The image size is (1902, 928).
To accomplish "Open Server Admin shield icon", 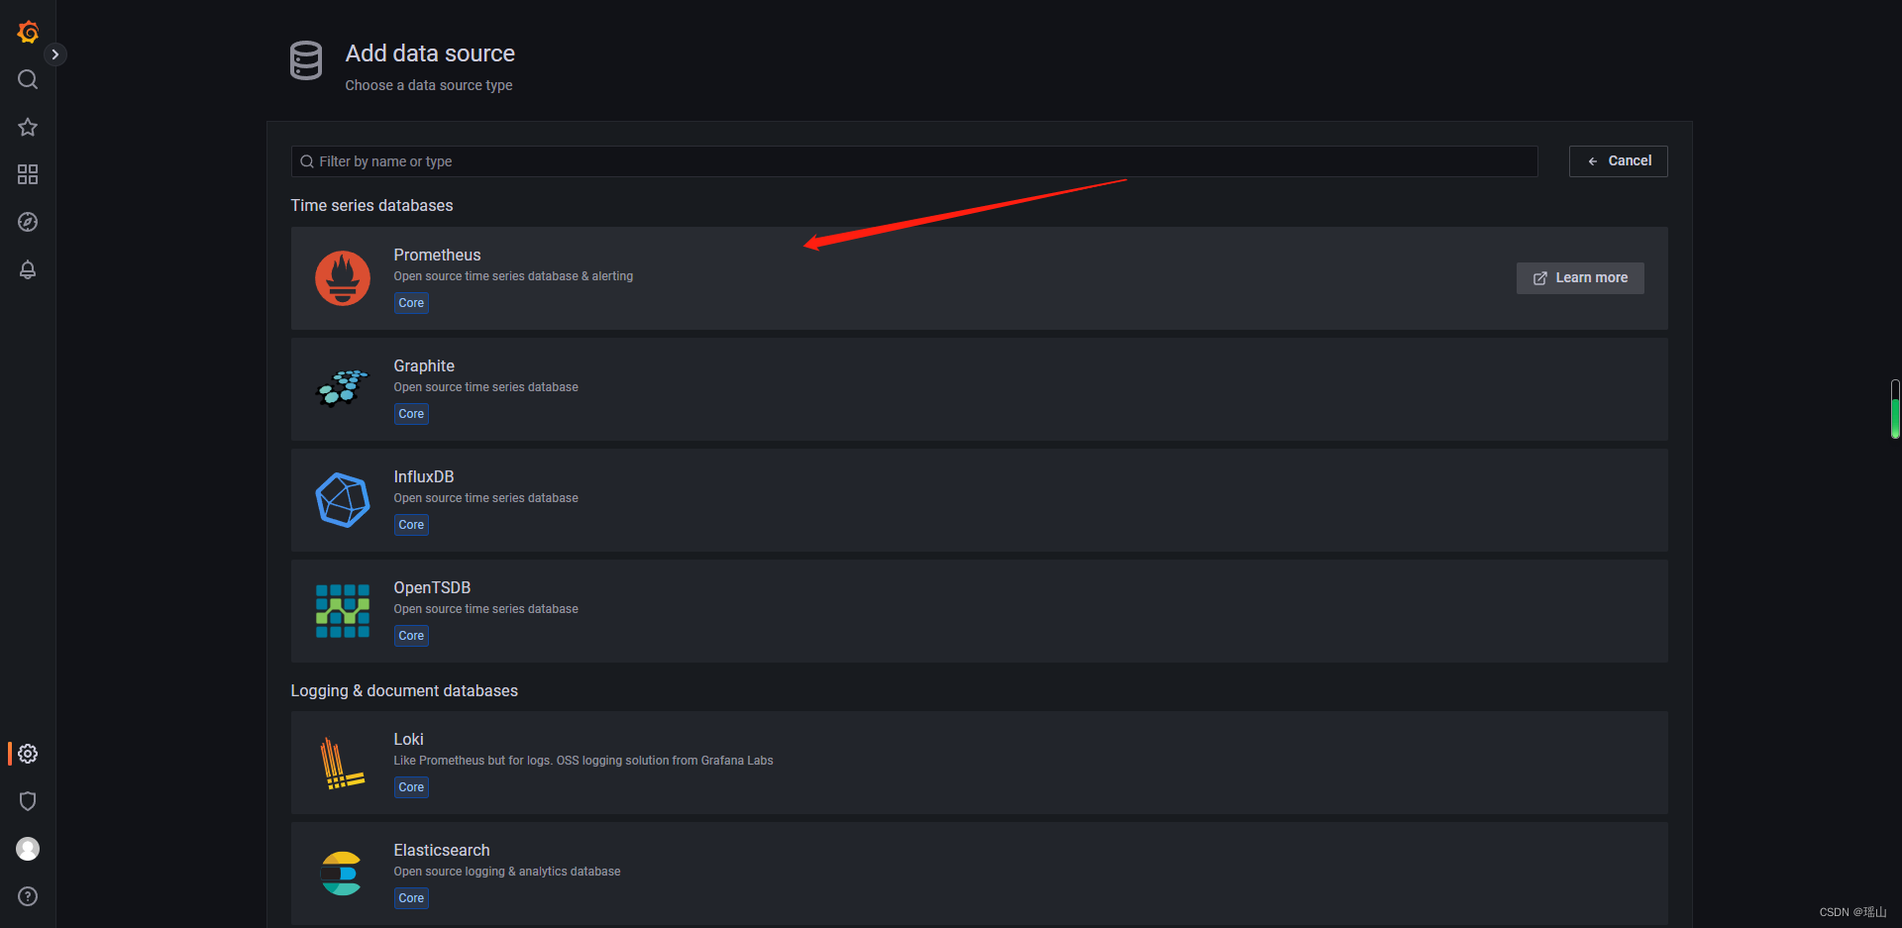I will click(28, 801).
